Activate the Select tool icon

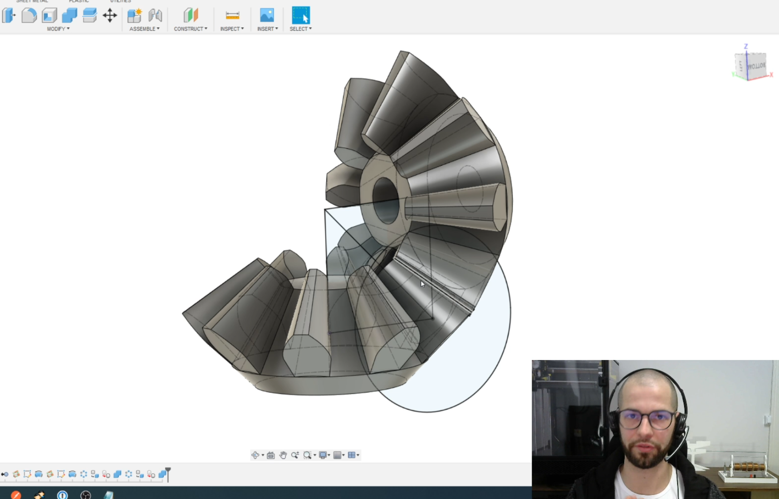click(300, 15)
